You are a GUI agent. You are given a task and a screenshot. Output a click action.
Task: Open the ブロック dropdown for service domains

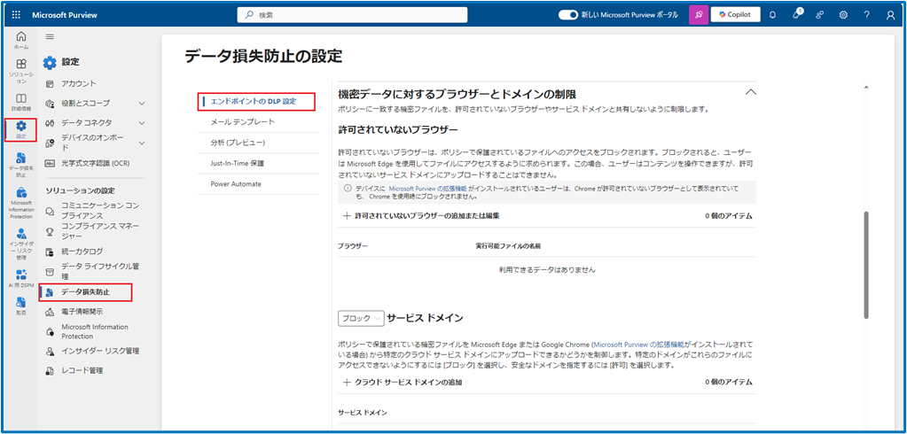(361, 317)
